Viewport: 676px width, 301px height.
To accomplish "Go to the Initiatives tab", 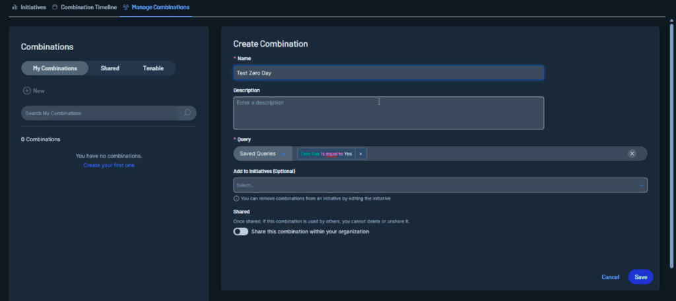I will pyautogui.click(x=33, y=7).
